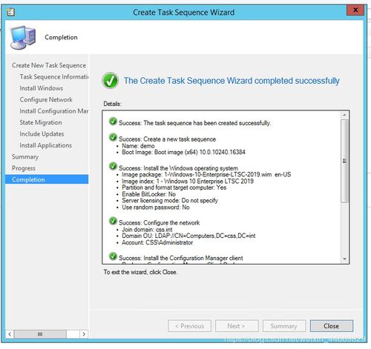Click the sidebar horizontal scroll left arrow
This screenshot has height=349, width=371.
click(x=10, y=334)
